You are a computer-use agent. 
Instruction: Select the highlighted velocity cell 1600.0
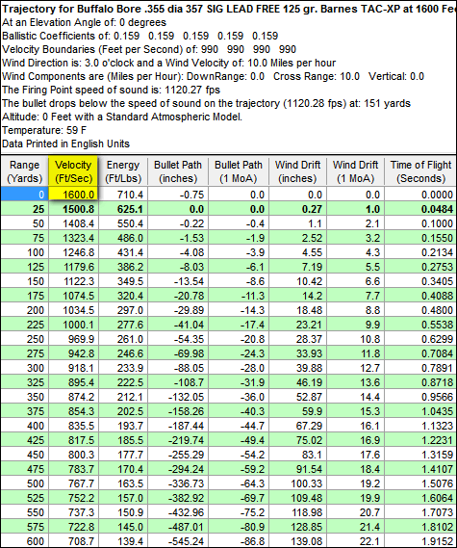[x=73, y=194]
